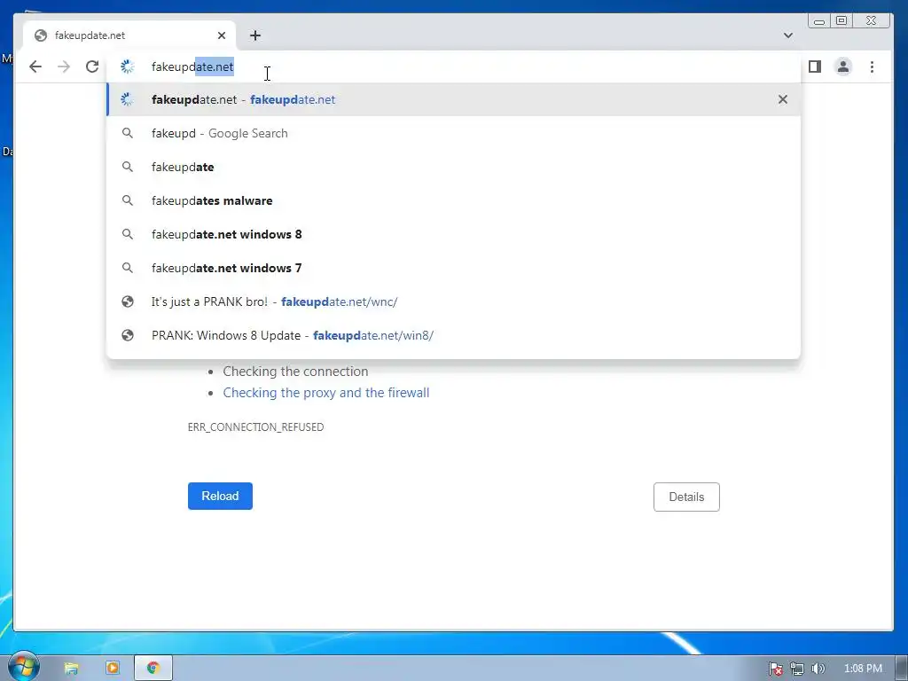This screenshot has width=908, height=681.
Task: Click the forward navigation arrow
Action: point(64,67)
